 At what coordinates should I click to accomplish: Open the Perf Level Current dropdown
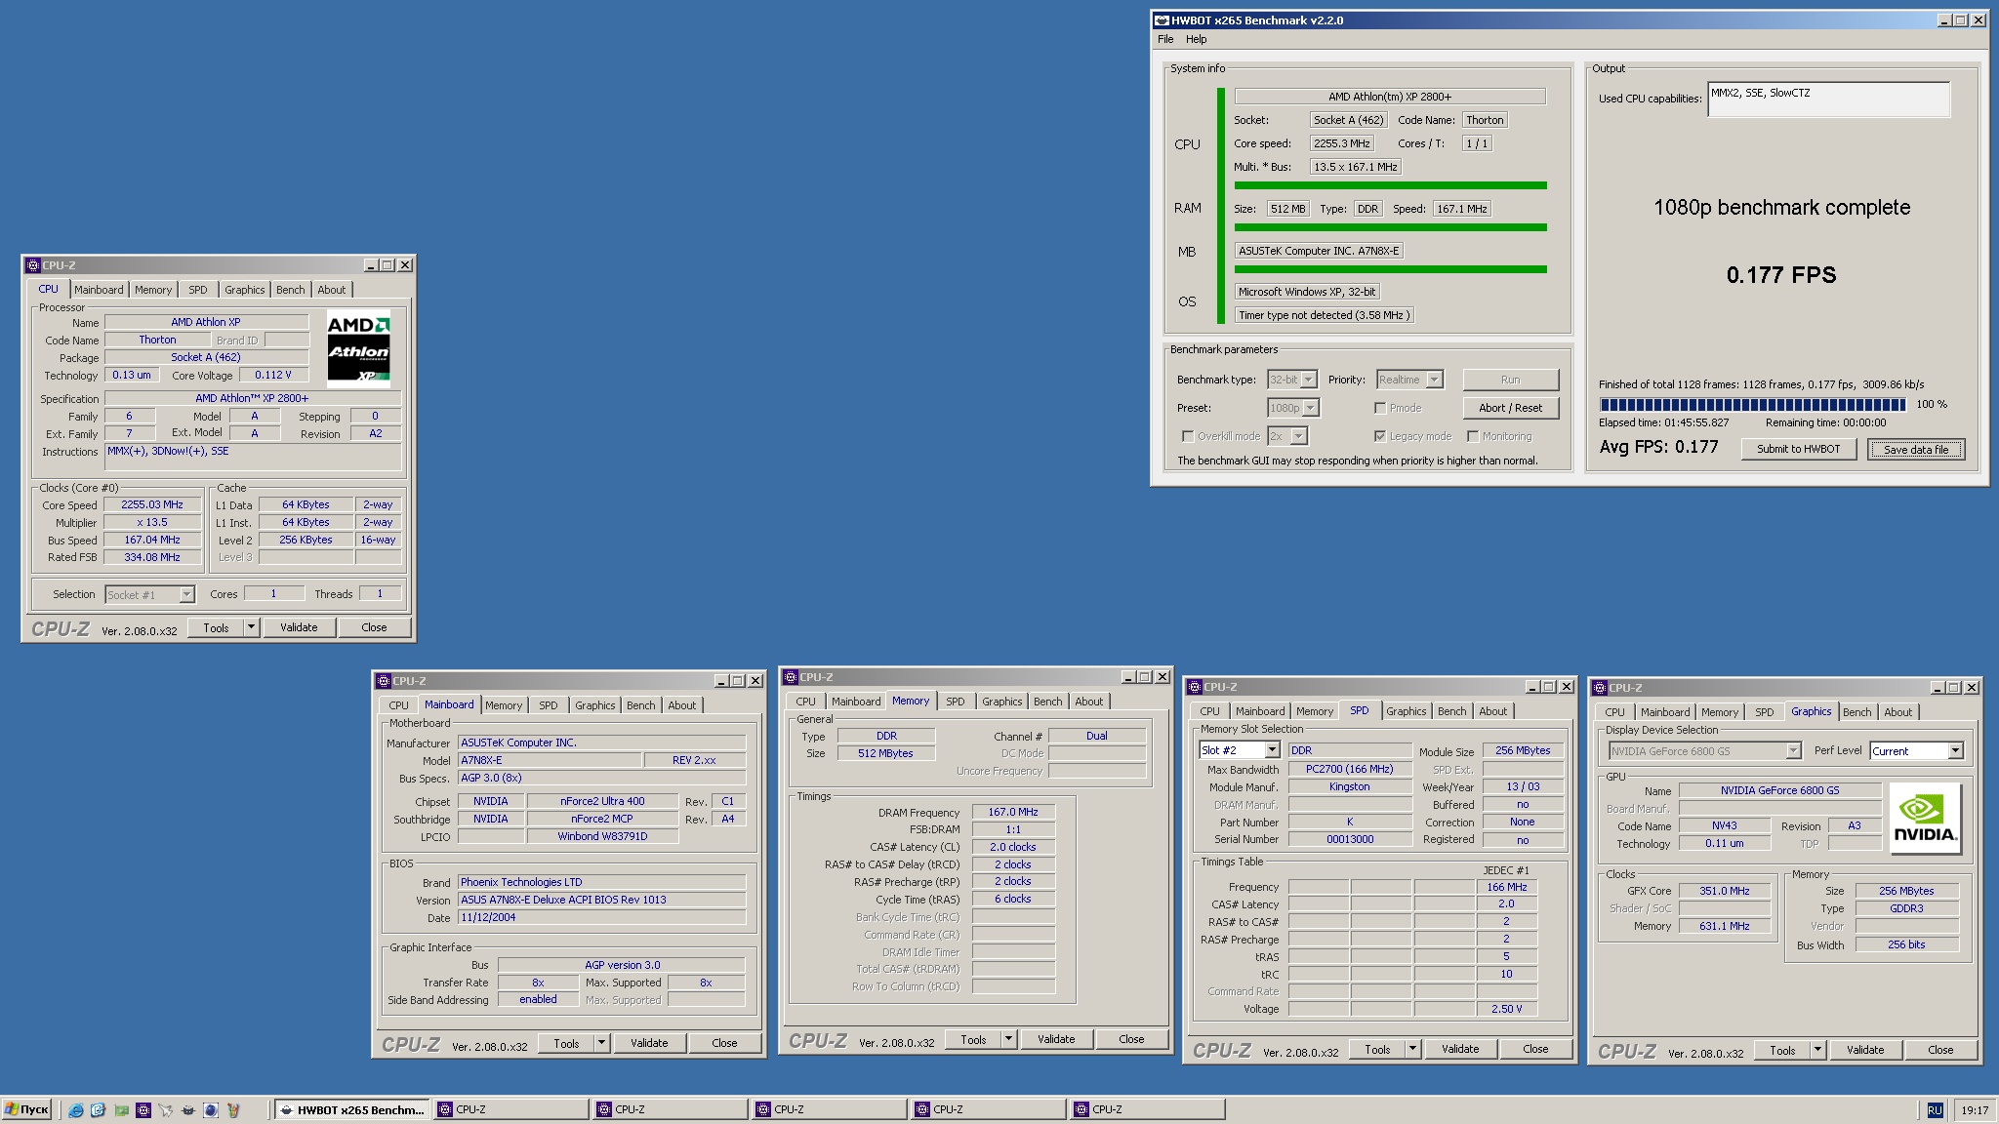[1917, 751]
